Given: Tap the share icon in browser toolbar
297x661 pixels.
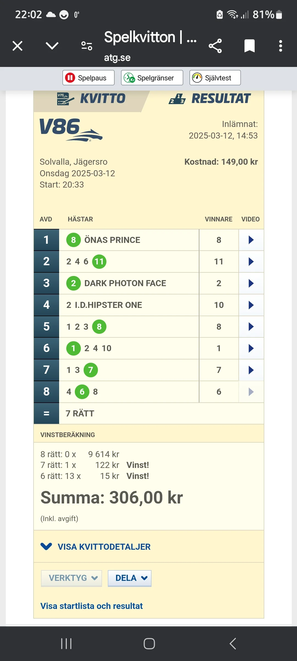Looking at the screenshot, I should click(215, 46).
